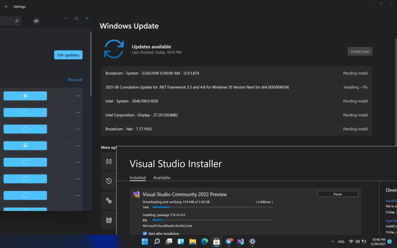Click Microsoft.VisualStudio.NuGet.Core package name
Image resolution: width=397 pixels, height=248 pixels.
coord(167,226)
